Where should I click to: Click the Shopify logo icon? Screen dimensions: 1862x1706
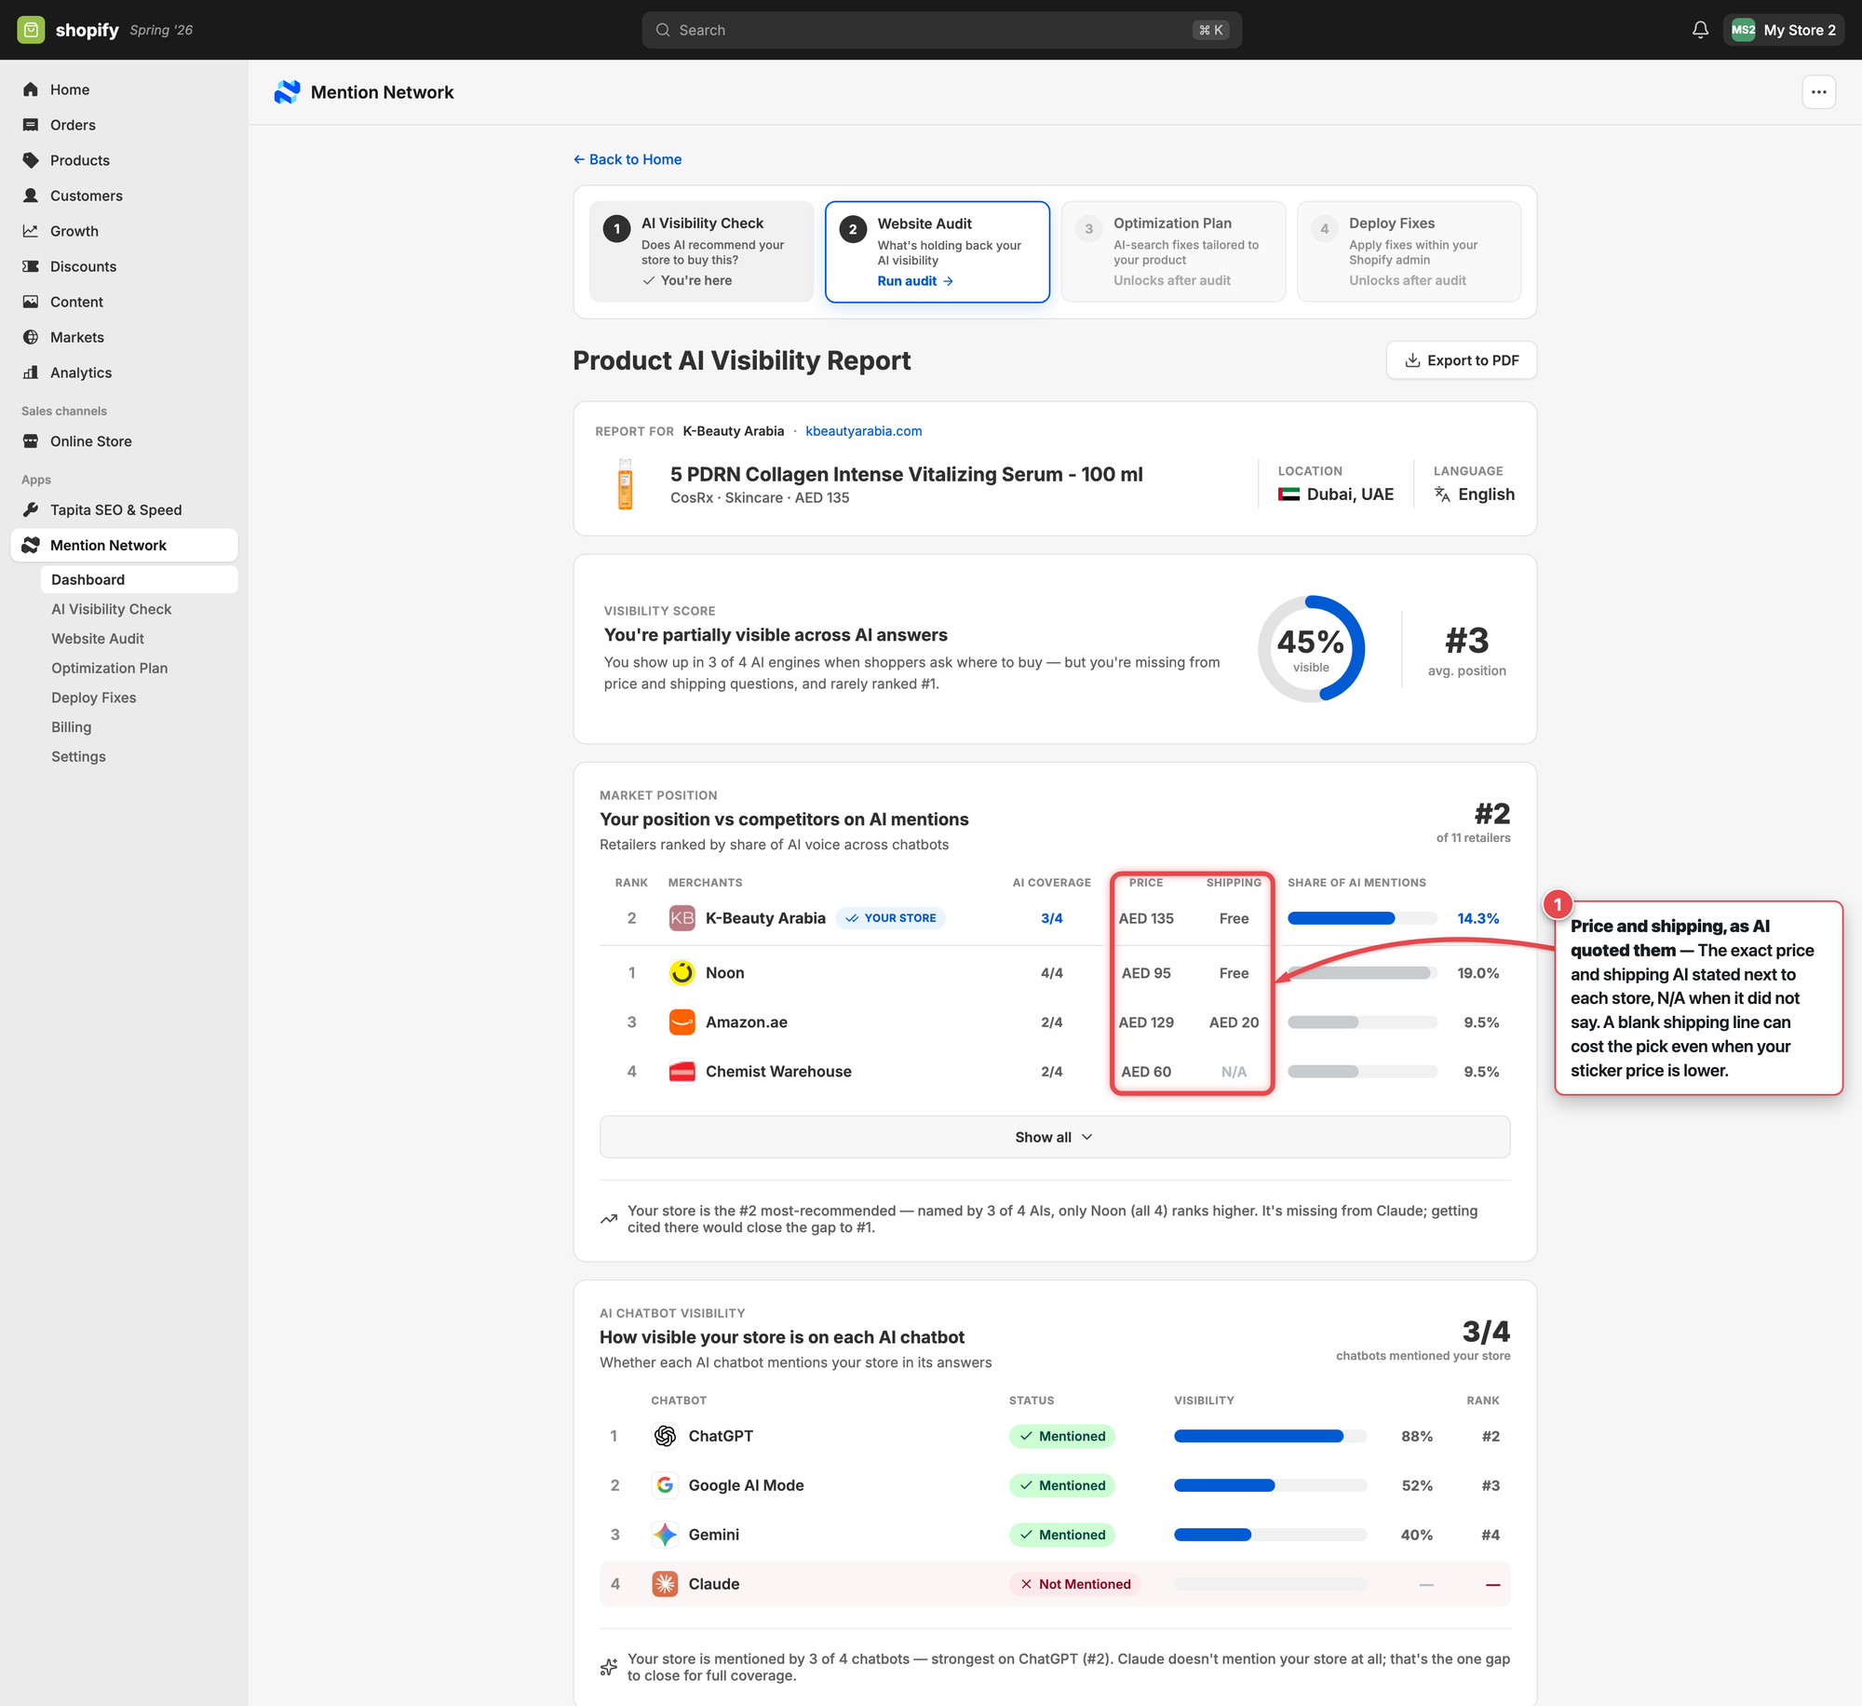[31, 30]
